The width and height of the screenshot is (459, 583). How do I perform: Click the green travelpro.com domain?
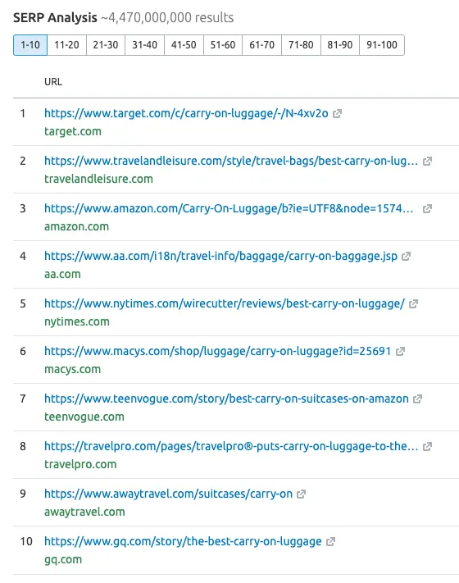80,464
